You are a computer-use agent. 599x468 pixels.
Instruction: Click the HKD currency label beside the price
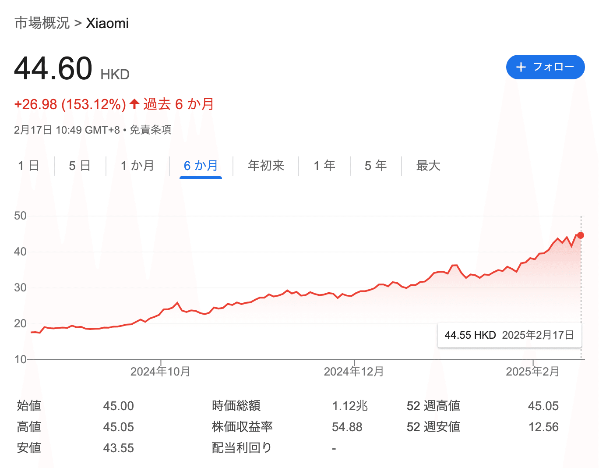point(115,74)
